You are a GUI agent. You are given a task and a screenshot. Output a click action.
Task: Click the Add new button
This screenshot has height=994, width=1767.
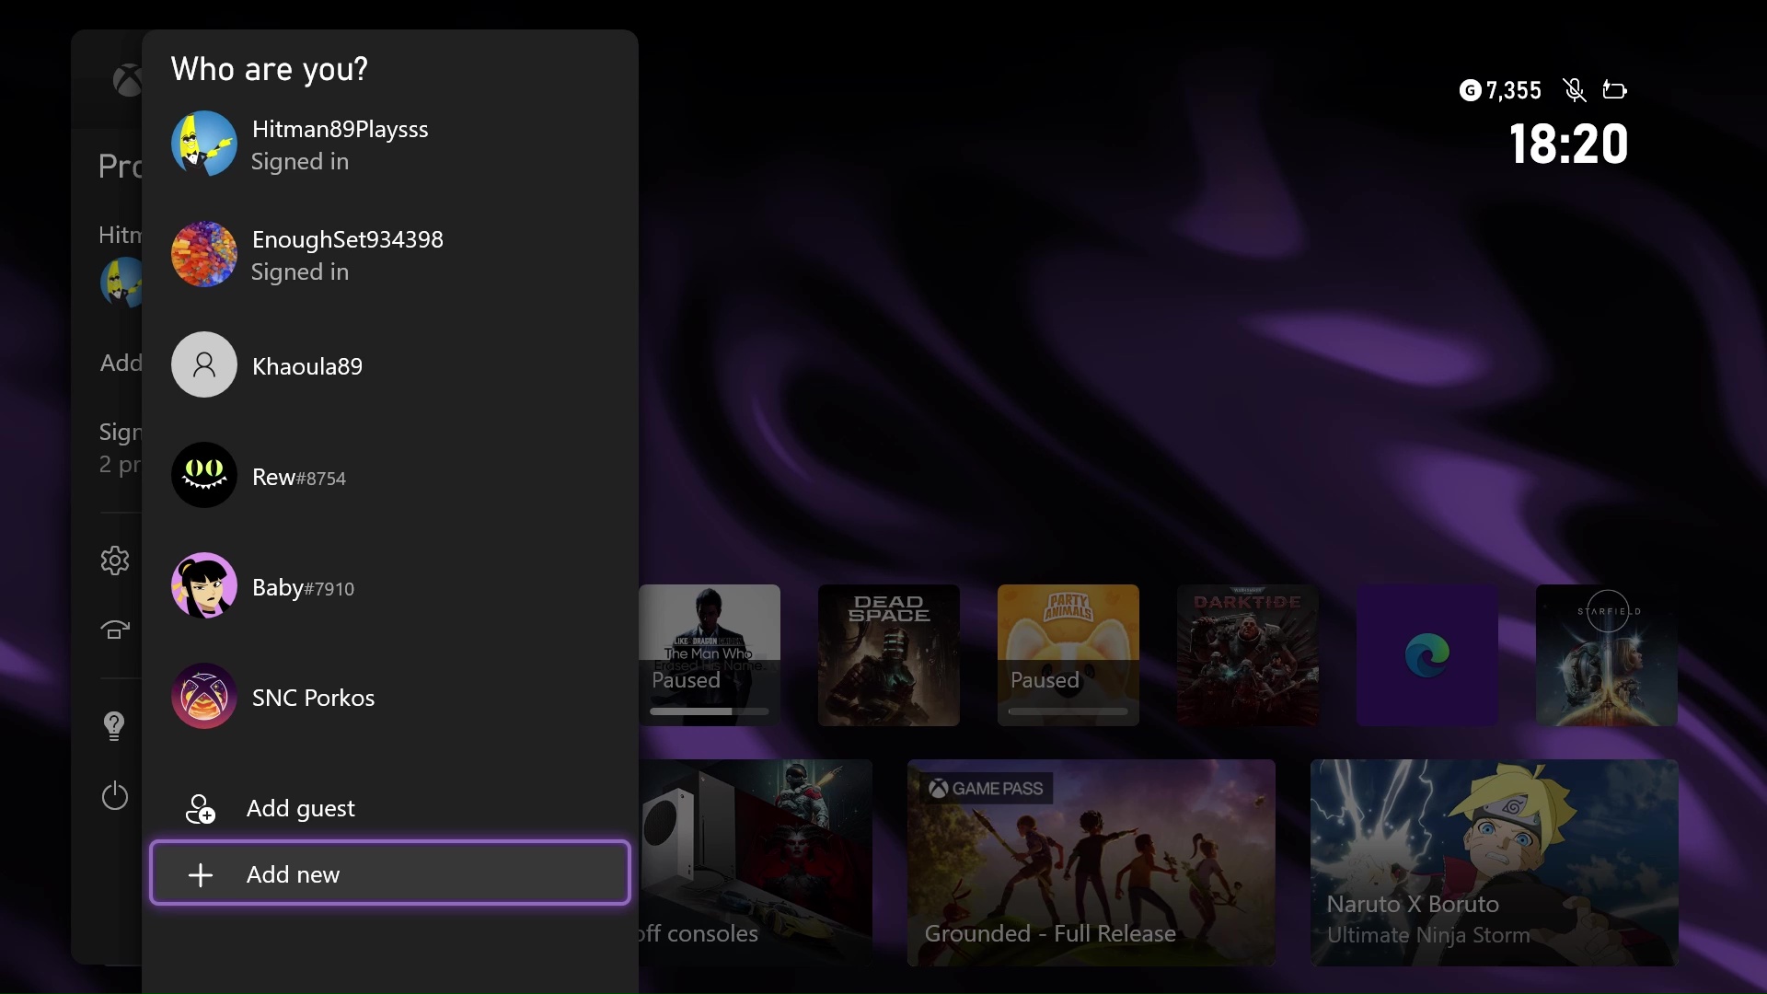[389, 873]
